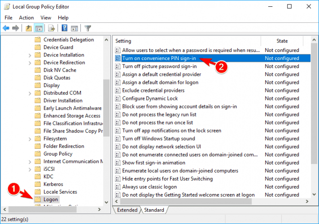The width and height of the screenshot is (319, 224).
Task: Select Do not process the legacy run list
Action: coord(159,114)
